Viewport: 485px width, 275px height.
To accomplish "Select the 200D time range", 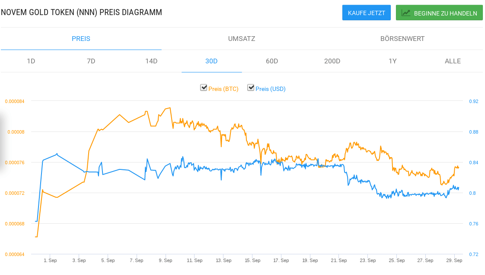I will [332, 61].
